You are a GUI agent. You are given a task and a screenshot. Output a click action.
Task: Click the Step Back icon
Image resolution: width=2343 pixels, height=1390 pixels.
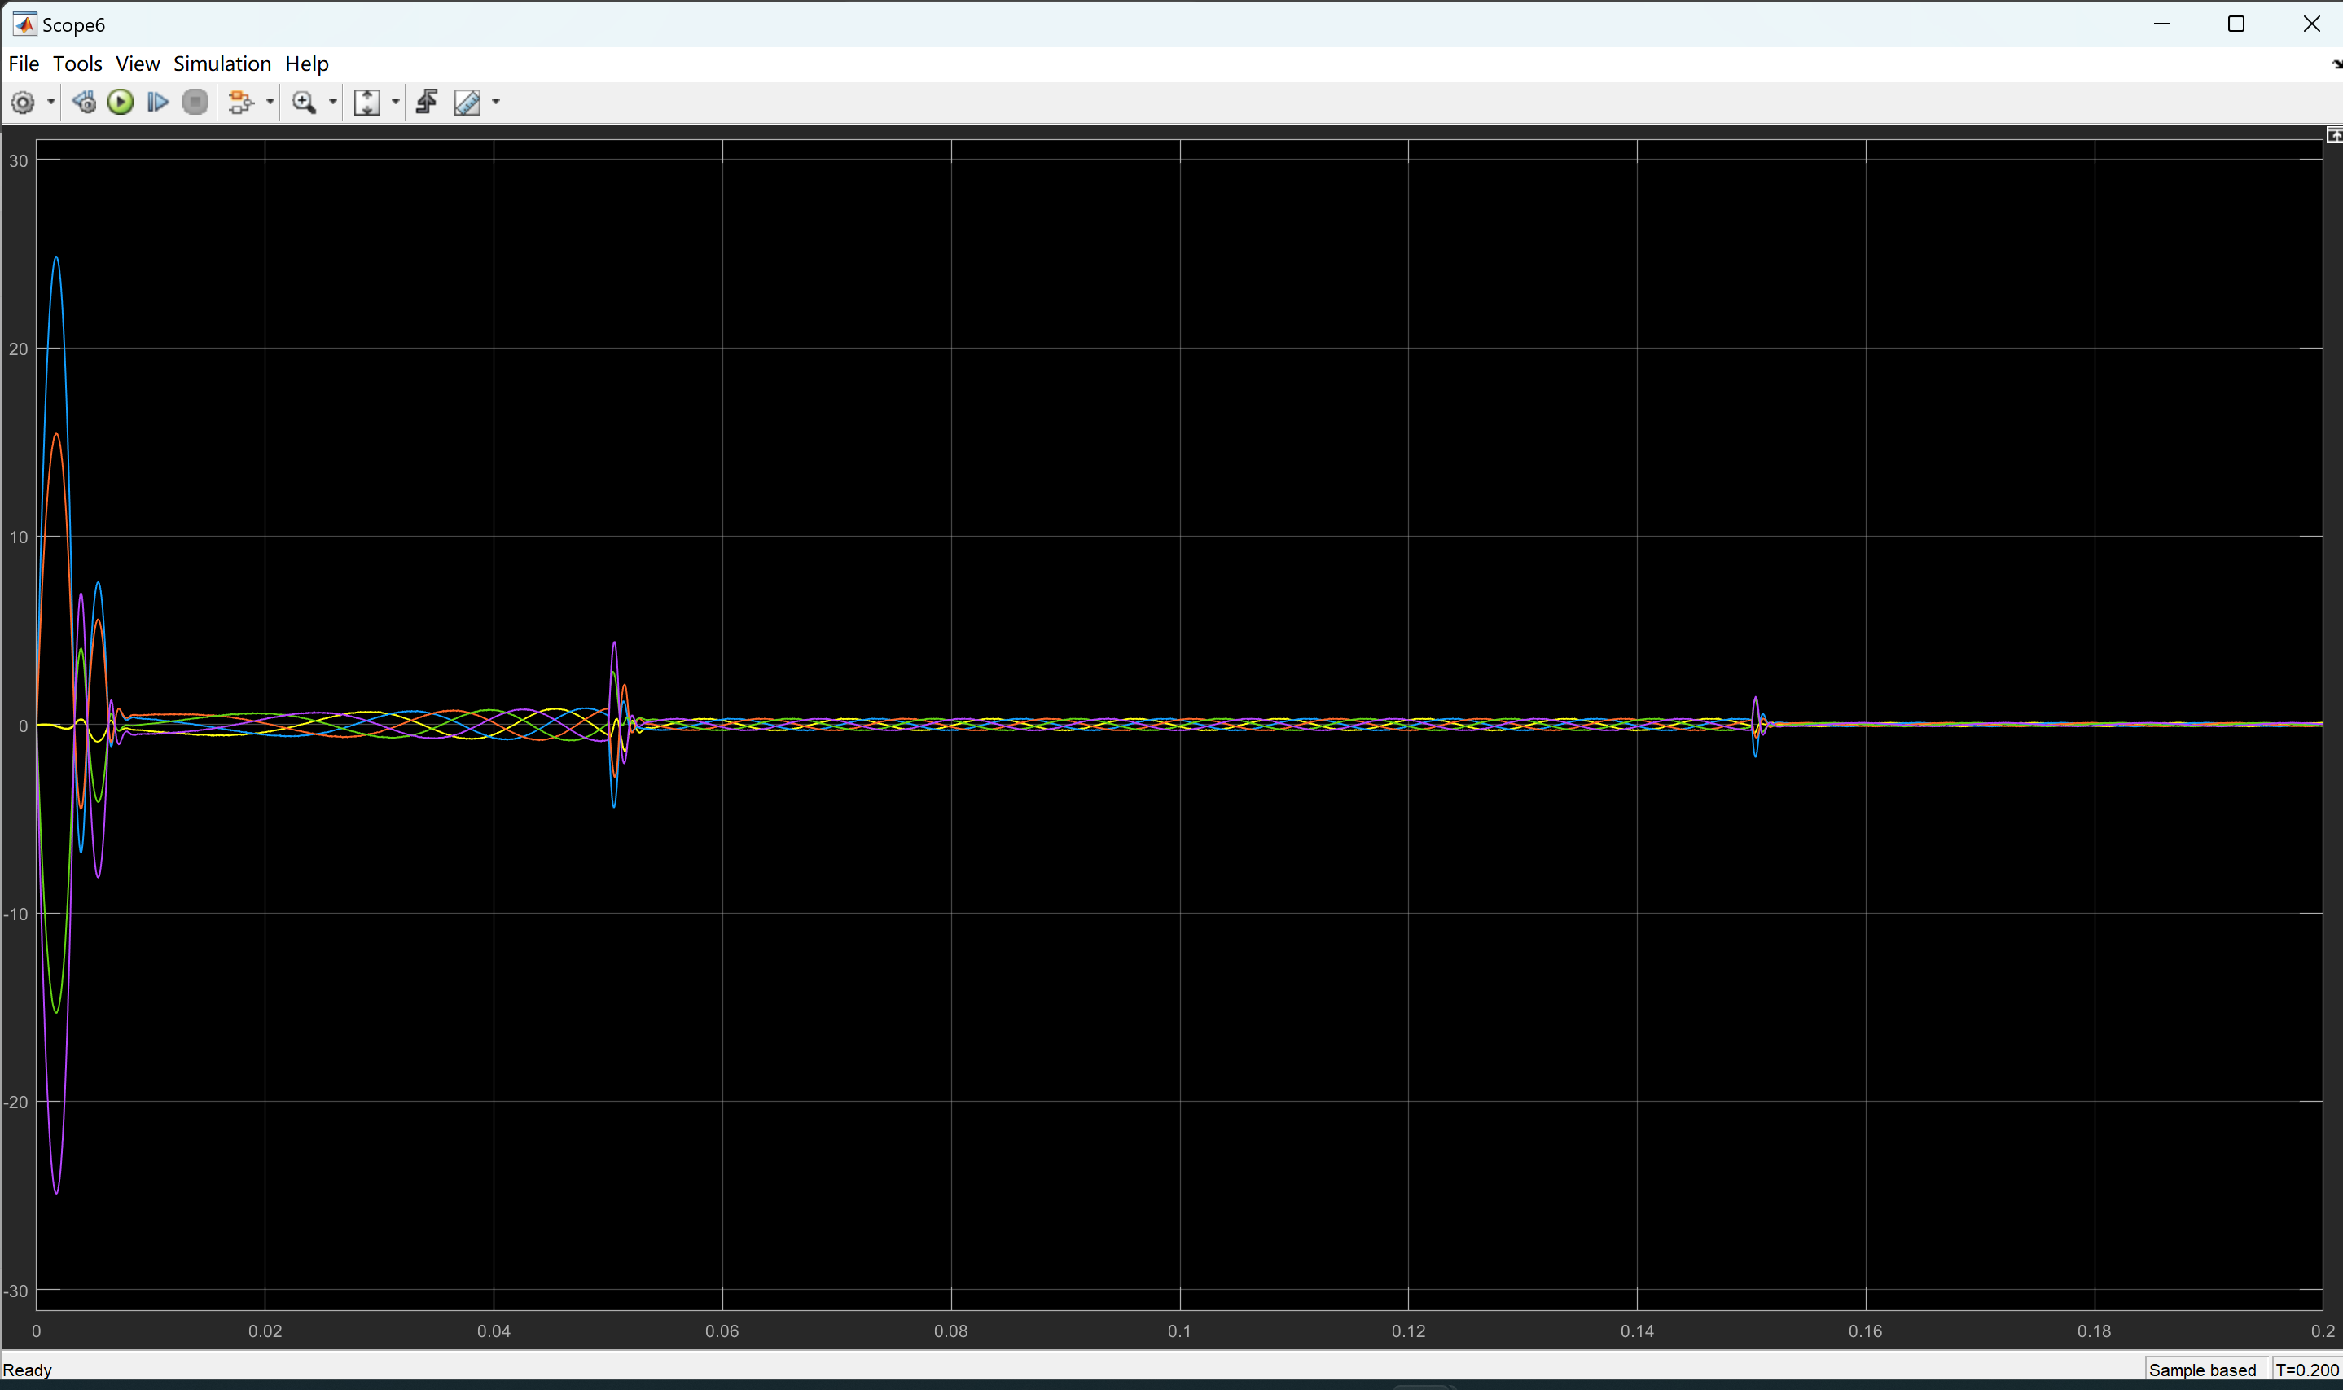(x=85, y=102)
